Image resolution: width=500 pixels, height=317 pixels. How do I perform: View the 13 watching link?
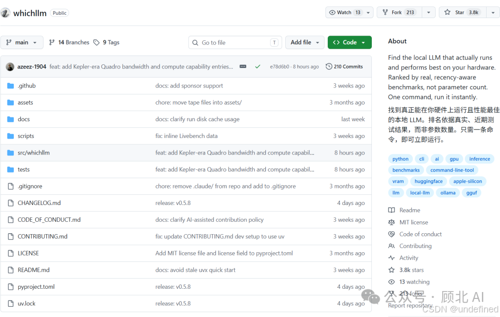(414, 282)
